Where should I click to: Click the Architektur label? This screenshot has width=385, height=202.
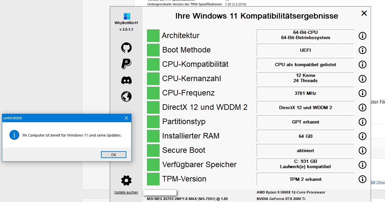tap(180, 36)
